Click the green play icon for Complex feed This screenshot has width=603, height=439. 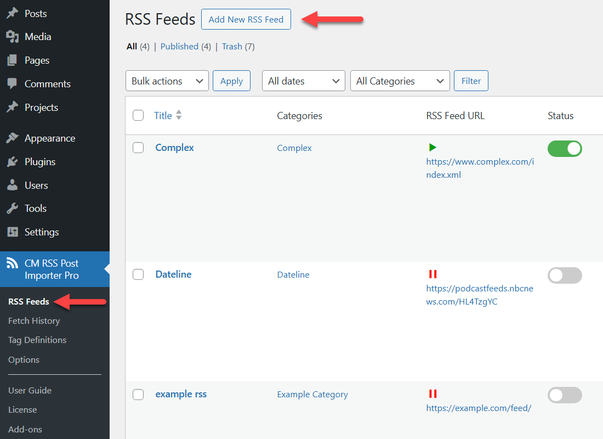433,147
